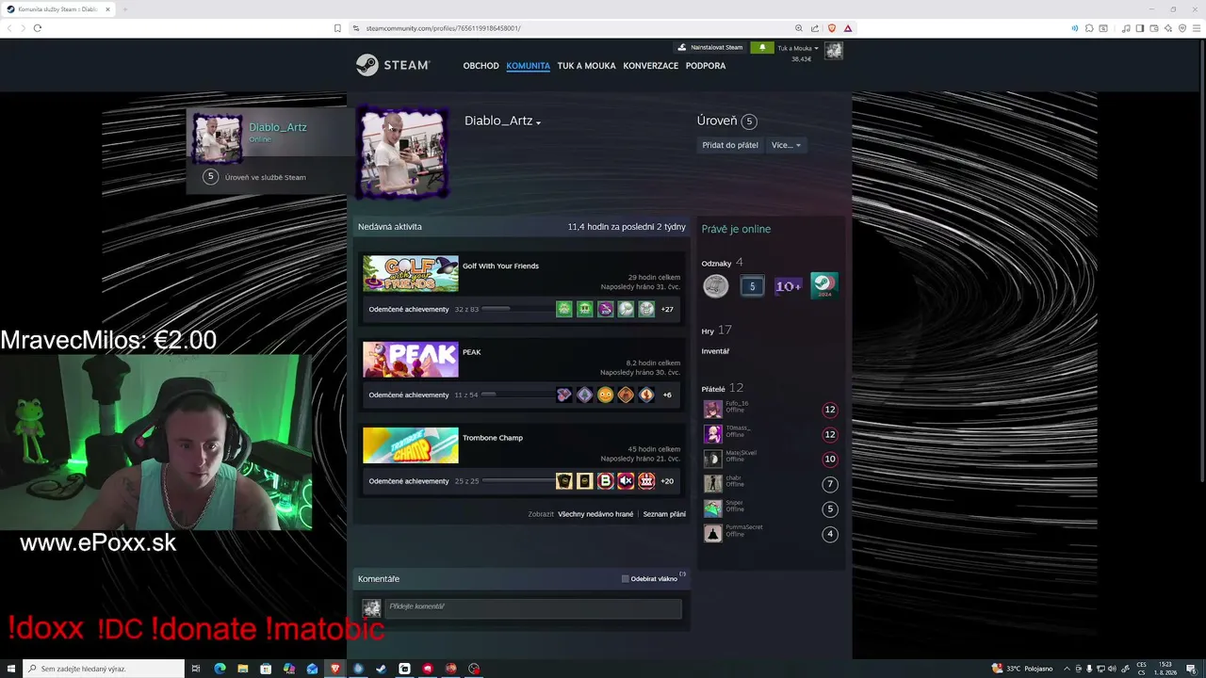Open Brave browser from the Windows taskbar
This screenshot has height=678, width=1206.
334,669
